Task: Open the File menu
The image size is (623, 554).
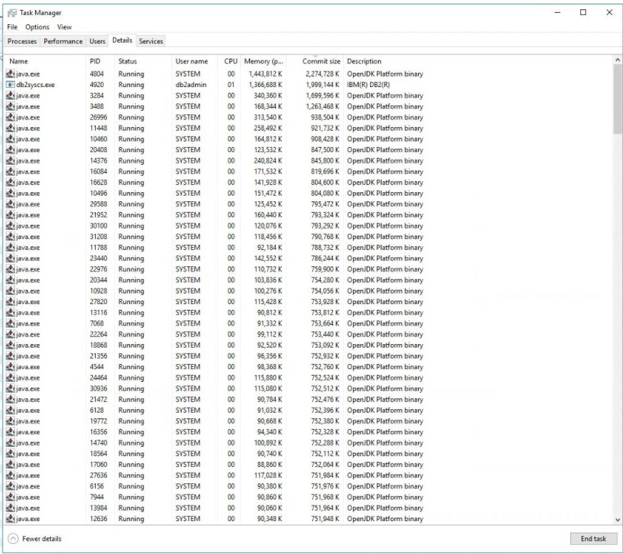Action: pos(12,27)
